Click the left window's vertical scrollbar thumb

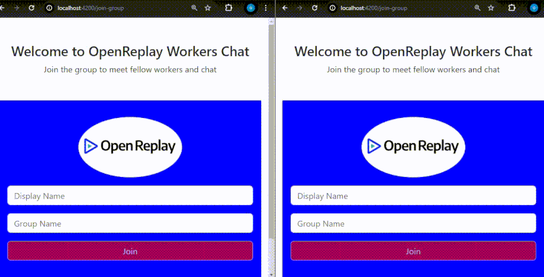(x=271, y=131)
